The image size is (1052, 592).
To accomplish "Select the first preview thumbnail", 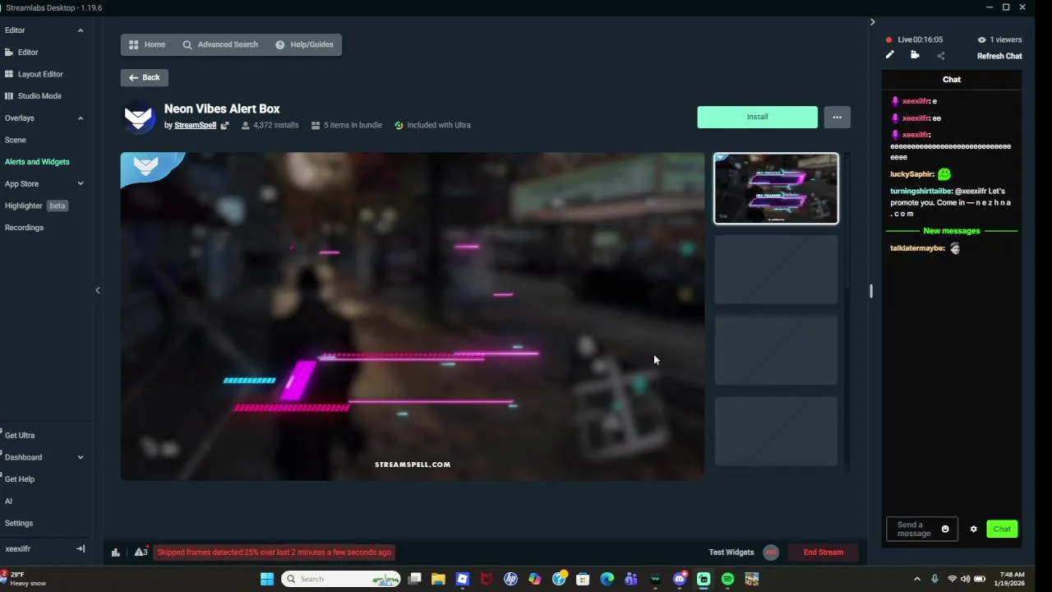I will tap(776, 188).
